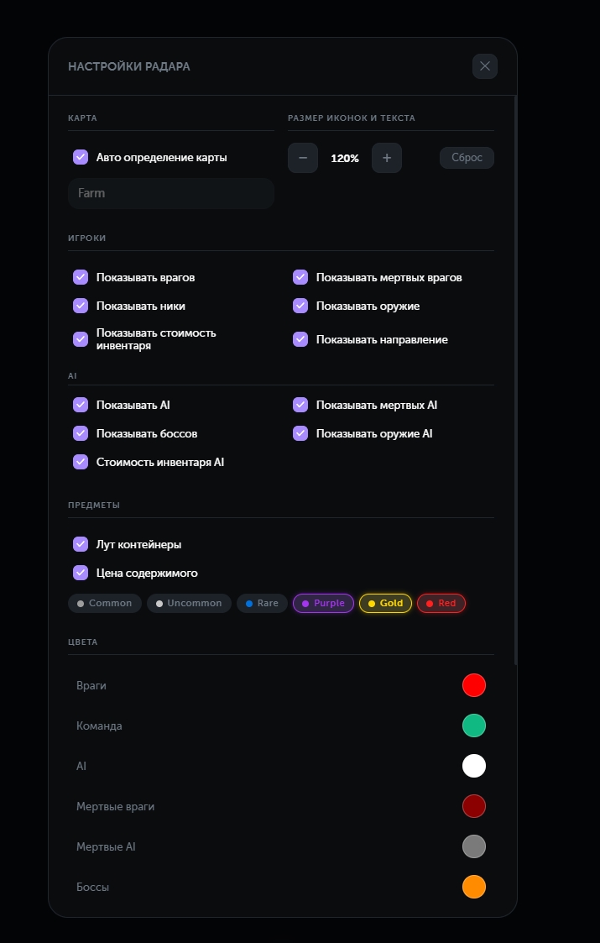The image size is (600, 943).
Task: Close the radar settings dialog
Action: coord(485,66)
